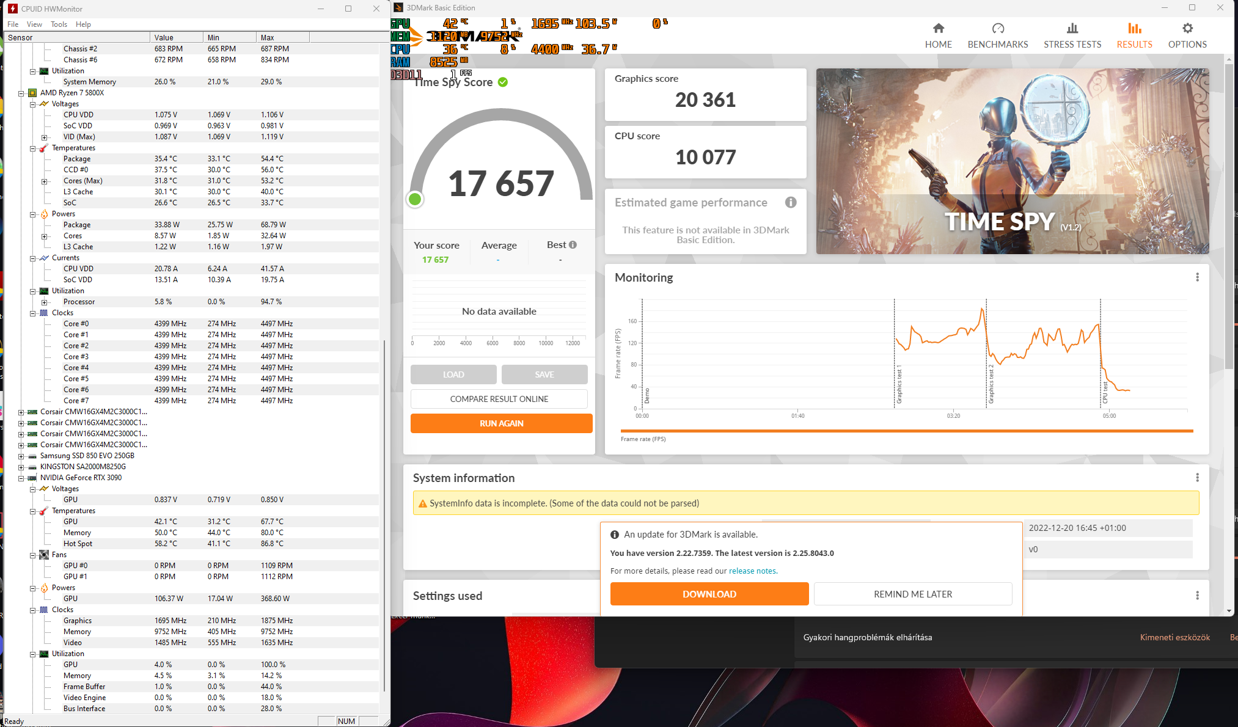The height and width of the screenshot is (727, 1238).
Task: Open the BENCHMARKS section in 3DMark
Action: tap(998, 35)
